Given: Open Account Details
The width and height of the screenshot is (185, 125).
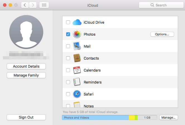Looking at the screenshot, I should (x=26, y=66).
